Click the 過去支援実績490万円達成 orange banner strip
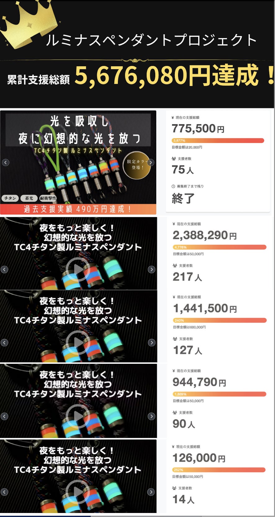Image resolution: width=275 pixels, height=517 pixels. pos(78,209)
